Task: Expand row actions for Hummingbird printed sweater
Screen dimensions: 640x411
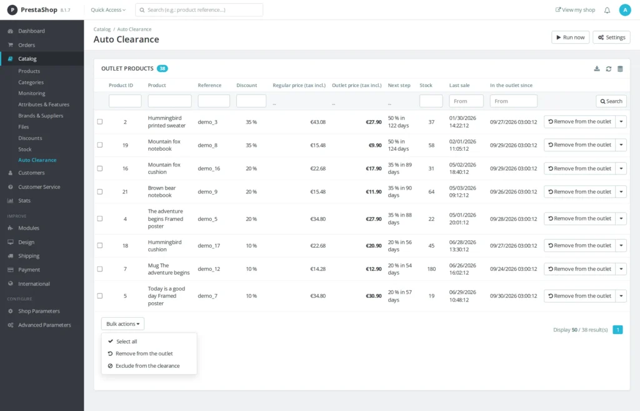Action: coord(621,122)
